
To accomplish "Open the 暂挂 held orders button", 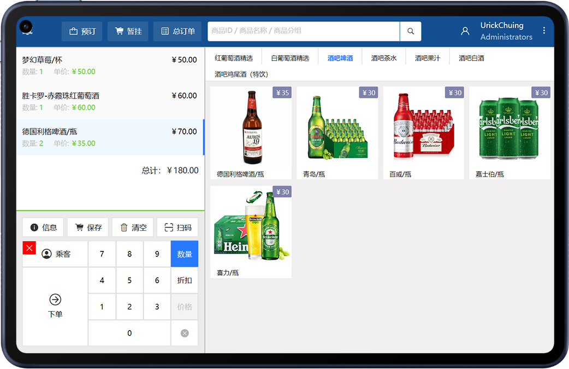I will click(x=128, y=32).
